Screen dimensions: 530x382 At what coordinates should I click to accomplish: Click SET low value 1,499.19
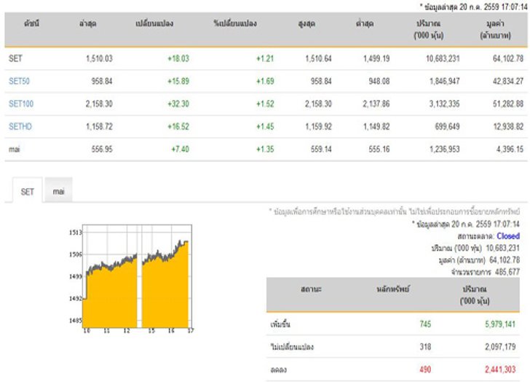pos(376,58)
